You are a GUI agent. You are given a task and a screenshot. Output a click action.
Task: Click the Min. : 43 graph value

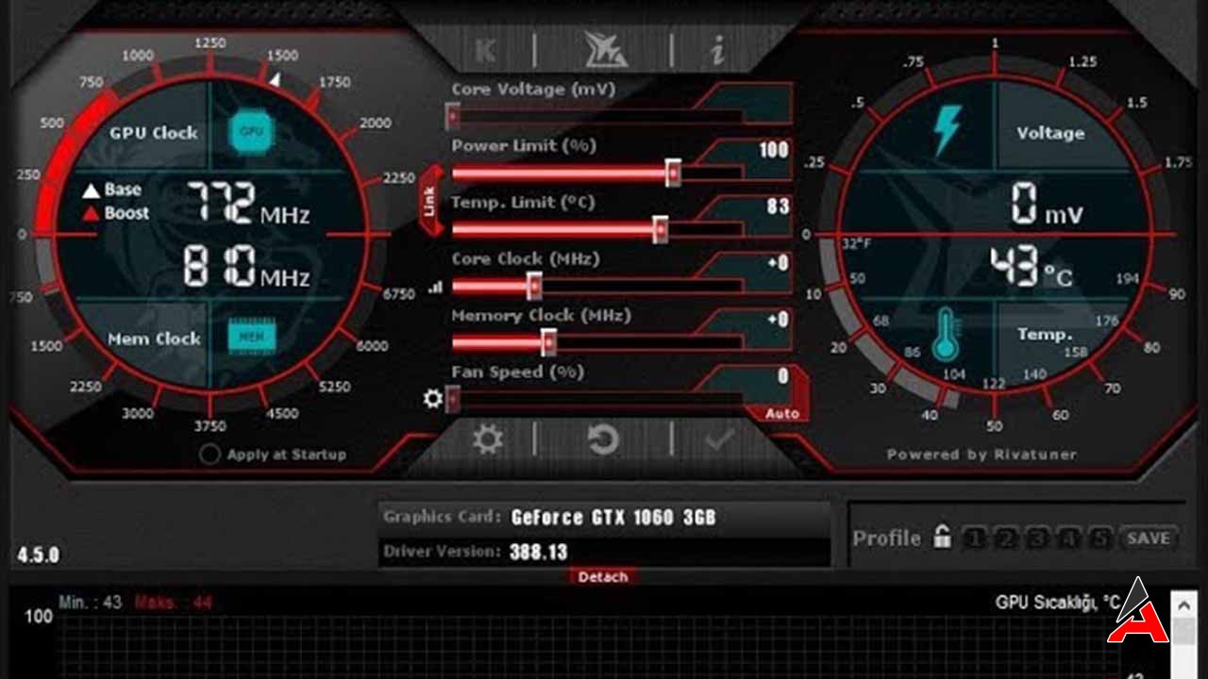tap(91, 602)
